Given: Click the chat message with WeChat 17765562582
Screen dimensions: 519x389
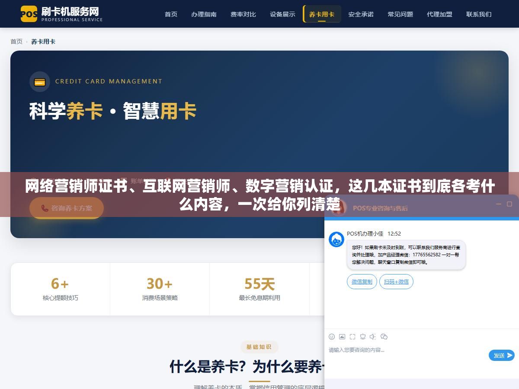Looking at the screenshot, I should (x=406, y=255).
